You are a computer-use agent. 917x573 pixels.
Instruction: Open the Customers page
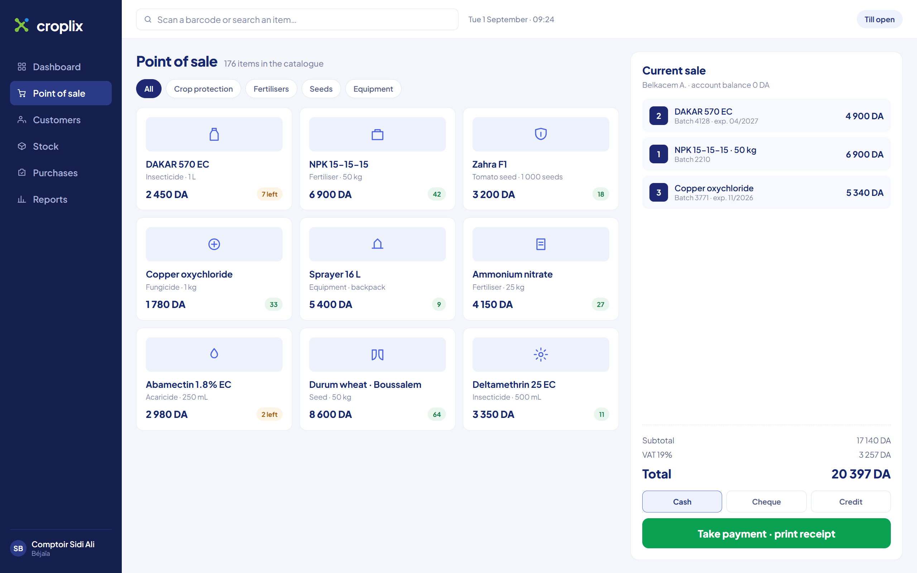[61, 120]
